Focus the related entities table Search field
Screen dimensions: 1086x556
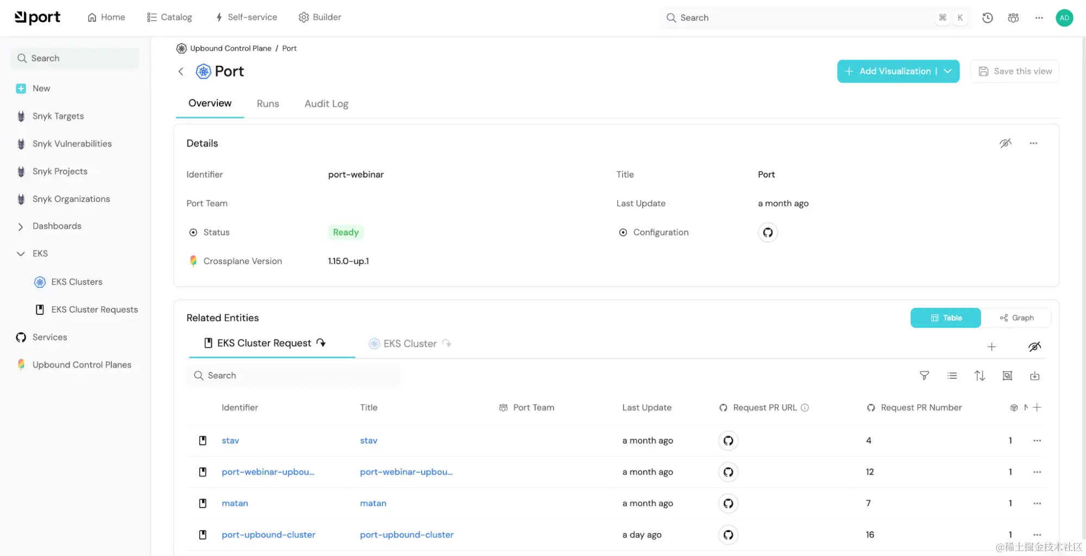(x=293, y=375)
